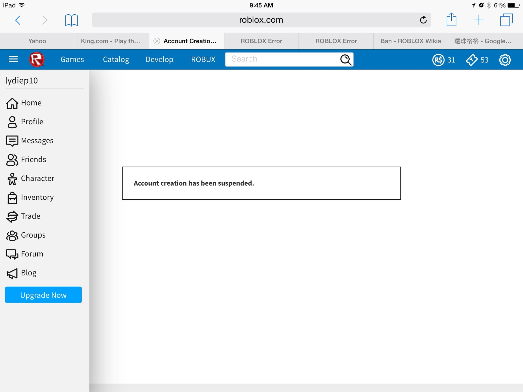Image resolution: width=523 pixels, height=392 pixels.
Task: Click the Friends people icon
Action: pyautogui.click(x=12, y=160)
